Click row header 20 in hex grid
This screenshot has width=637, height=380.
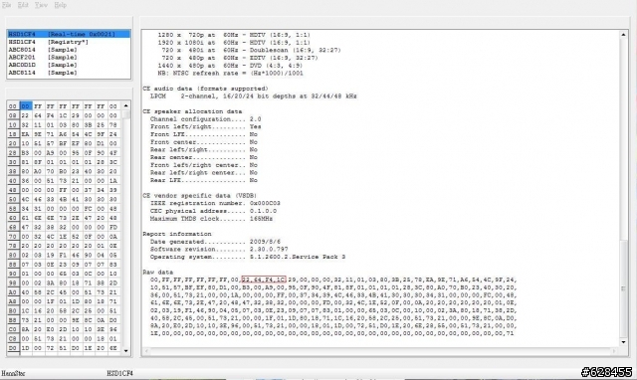coord(13,143)
